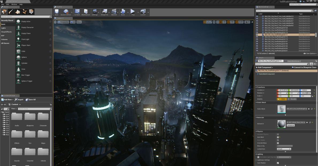Open the Content toolbar button

tap(77, 12)
